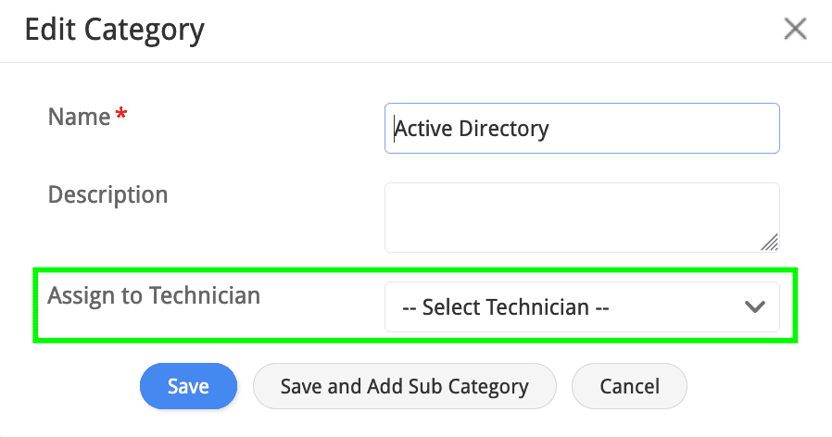
Task: Click Save and Add Sub Category
Action: [x=404, y=386]
